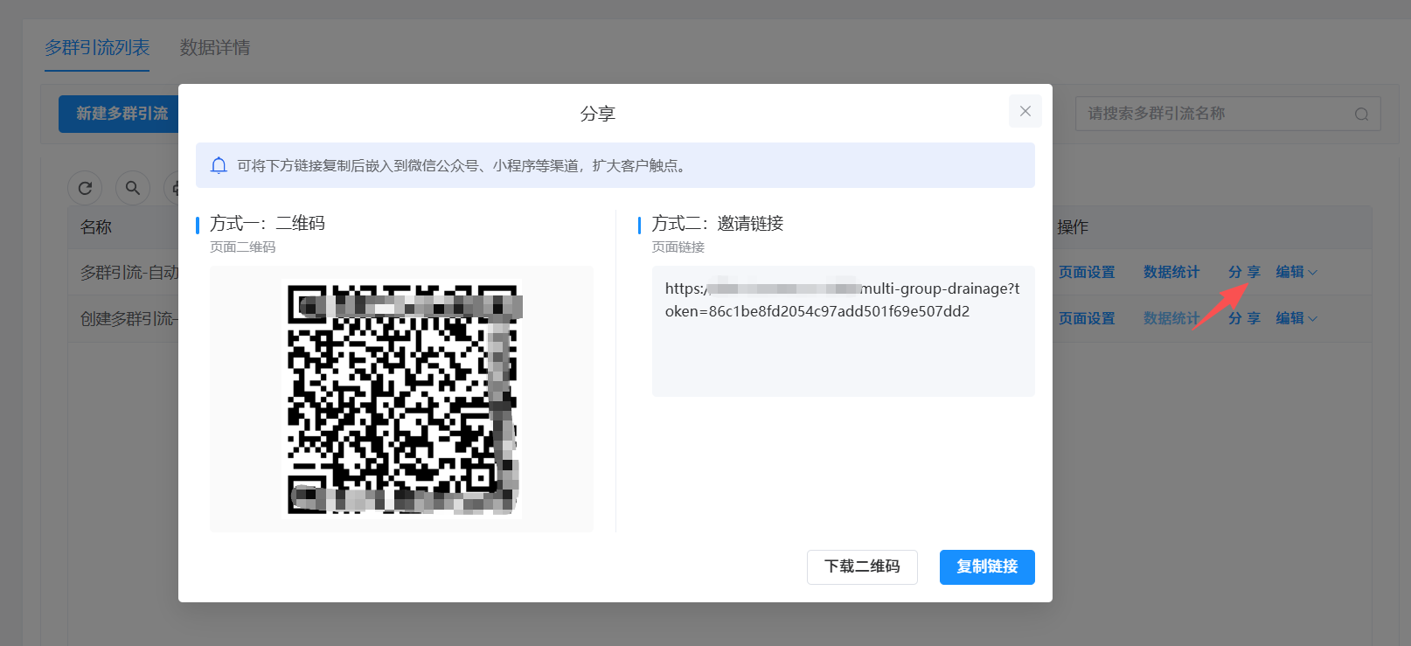The width and height of the screenshot is (1411, 646).
Task: Click the round search icon above the table
Action: point(133,188)
